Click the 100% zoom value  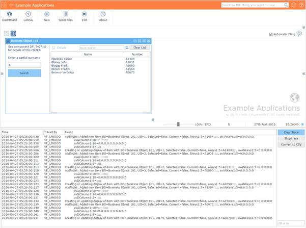tap(199, 124)
